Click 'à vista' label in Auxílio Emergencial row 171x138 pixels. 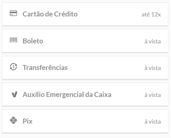point(153,95)
